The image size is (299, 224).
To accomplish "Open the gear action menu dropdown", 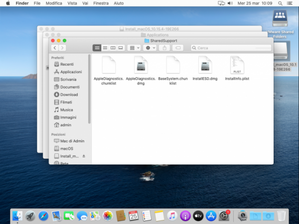I will 150,48.
